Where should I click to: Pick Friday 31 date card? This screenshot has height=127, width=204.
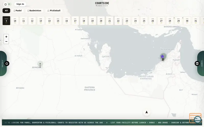[196, 21]
